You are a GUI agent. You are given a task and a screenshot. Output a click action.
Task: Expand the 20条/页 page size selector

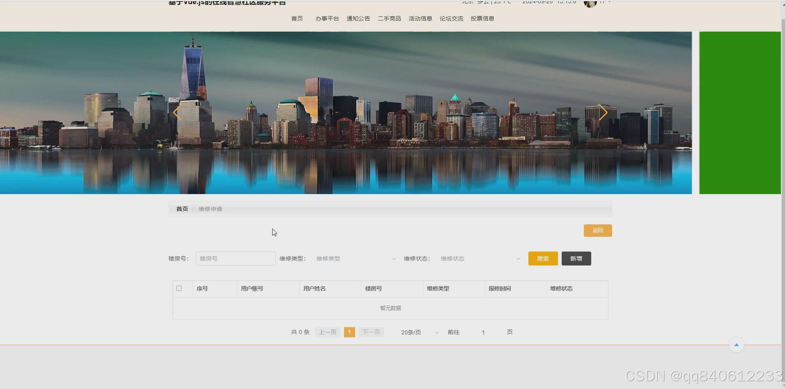click(x=419, y=332)
